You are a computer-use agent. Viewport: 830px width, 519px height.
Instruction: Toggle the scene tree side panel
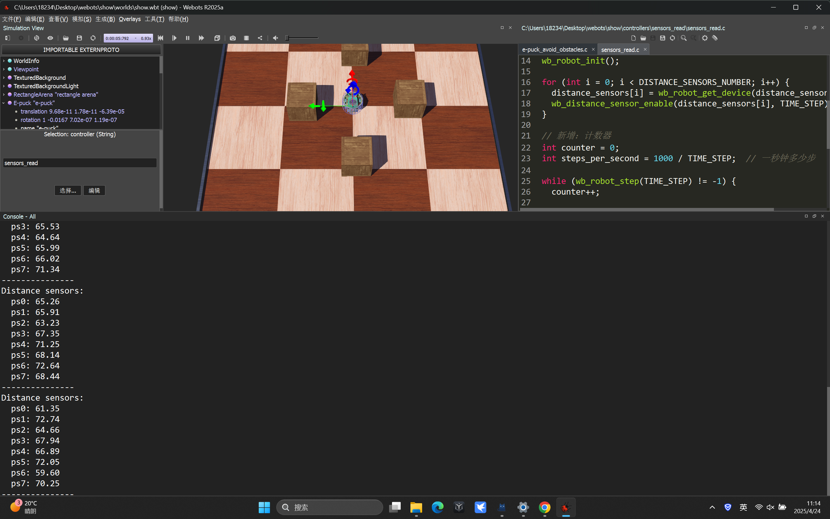(7, 38)
